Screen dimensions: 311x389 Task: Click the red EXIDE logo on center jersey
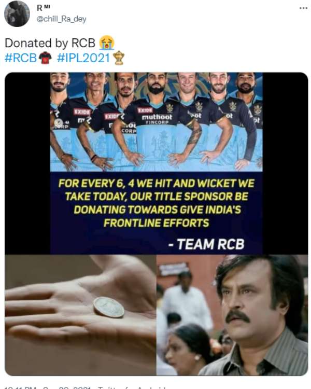click(x=145, y=110)
